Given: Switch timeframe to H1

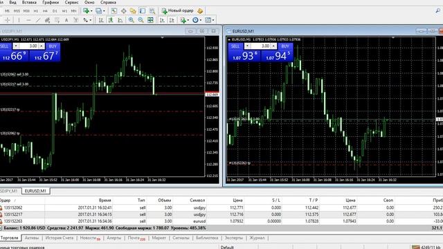Looking at the screenshot, I should pyautogui.click(x=35, y=11).
